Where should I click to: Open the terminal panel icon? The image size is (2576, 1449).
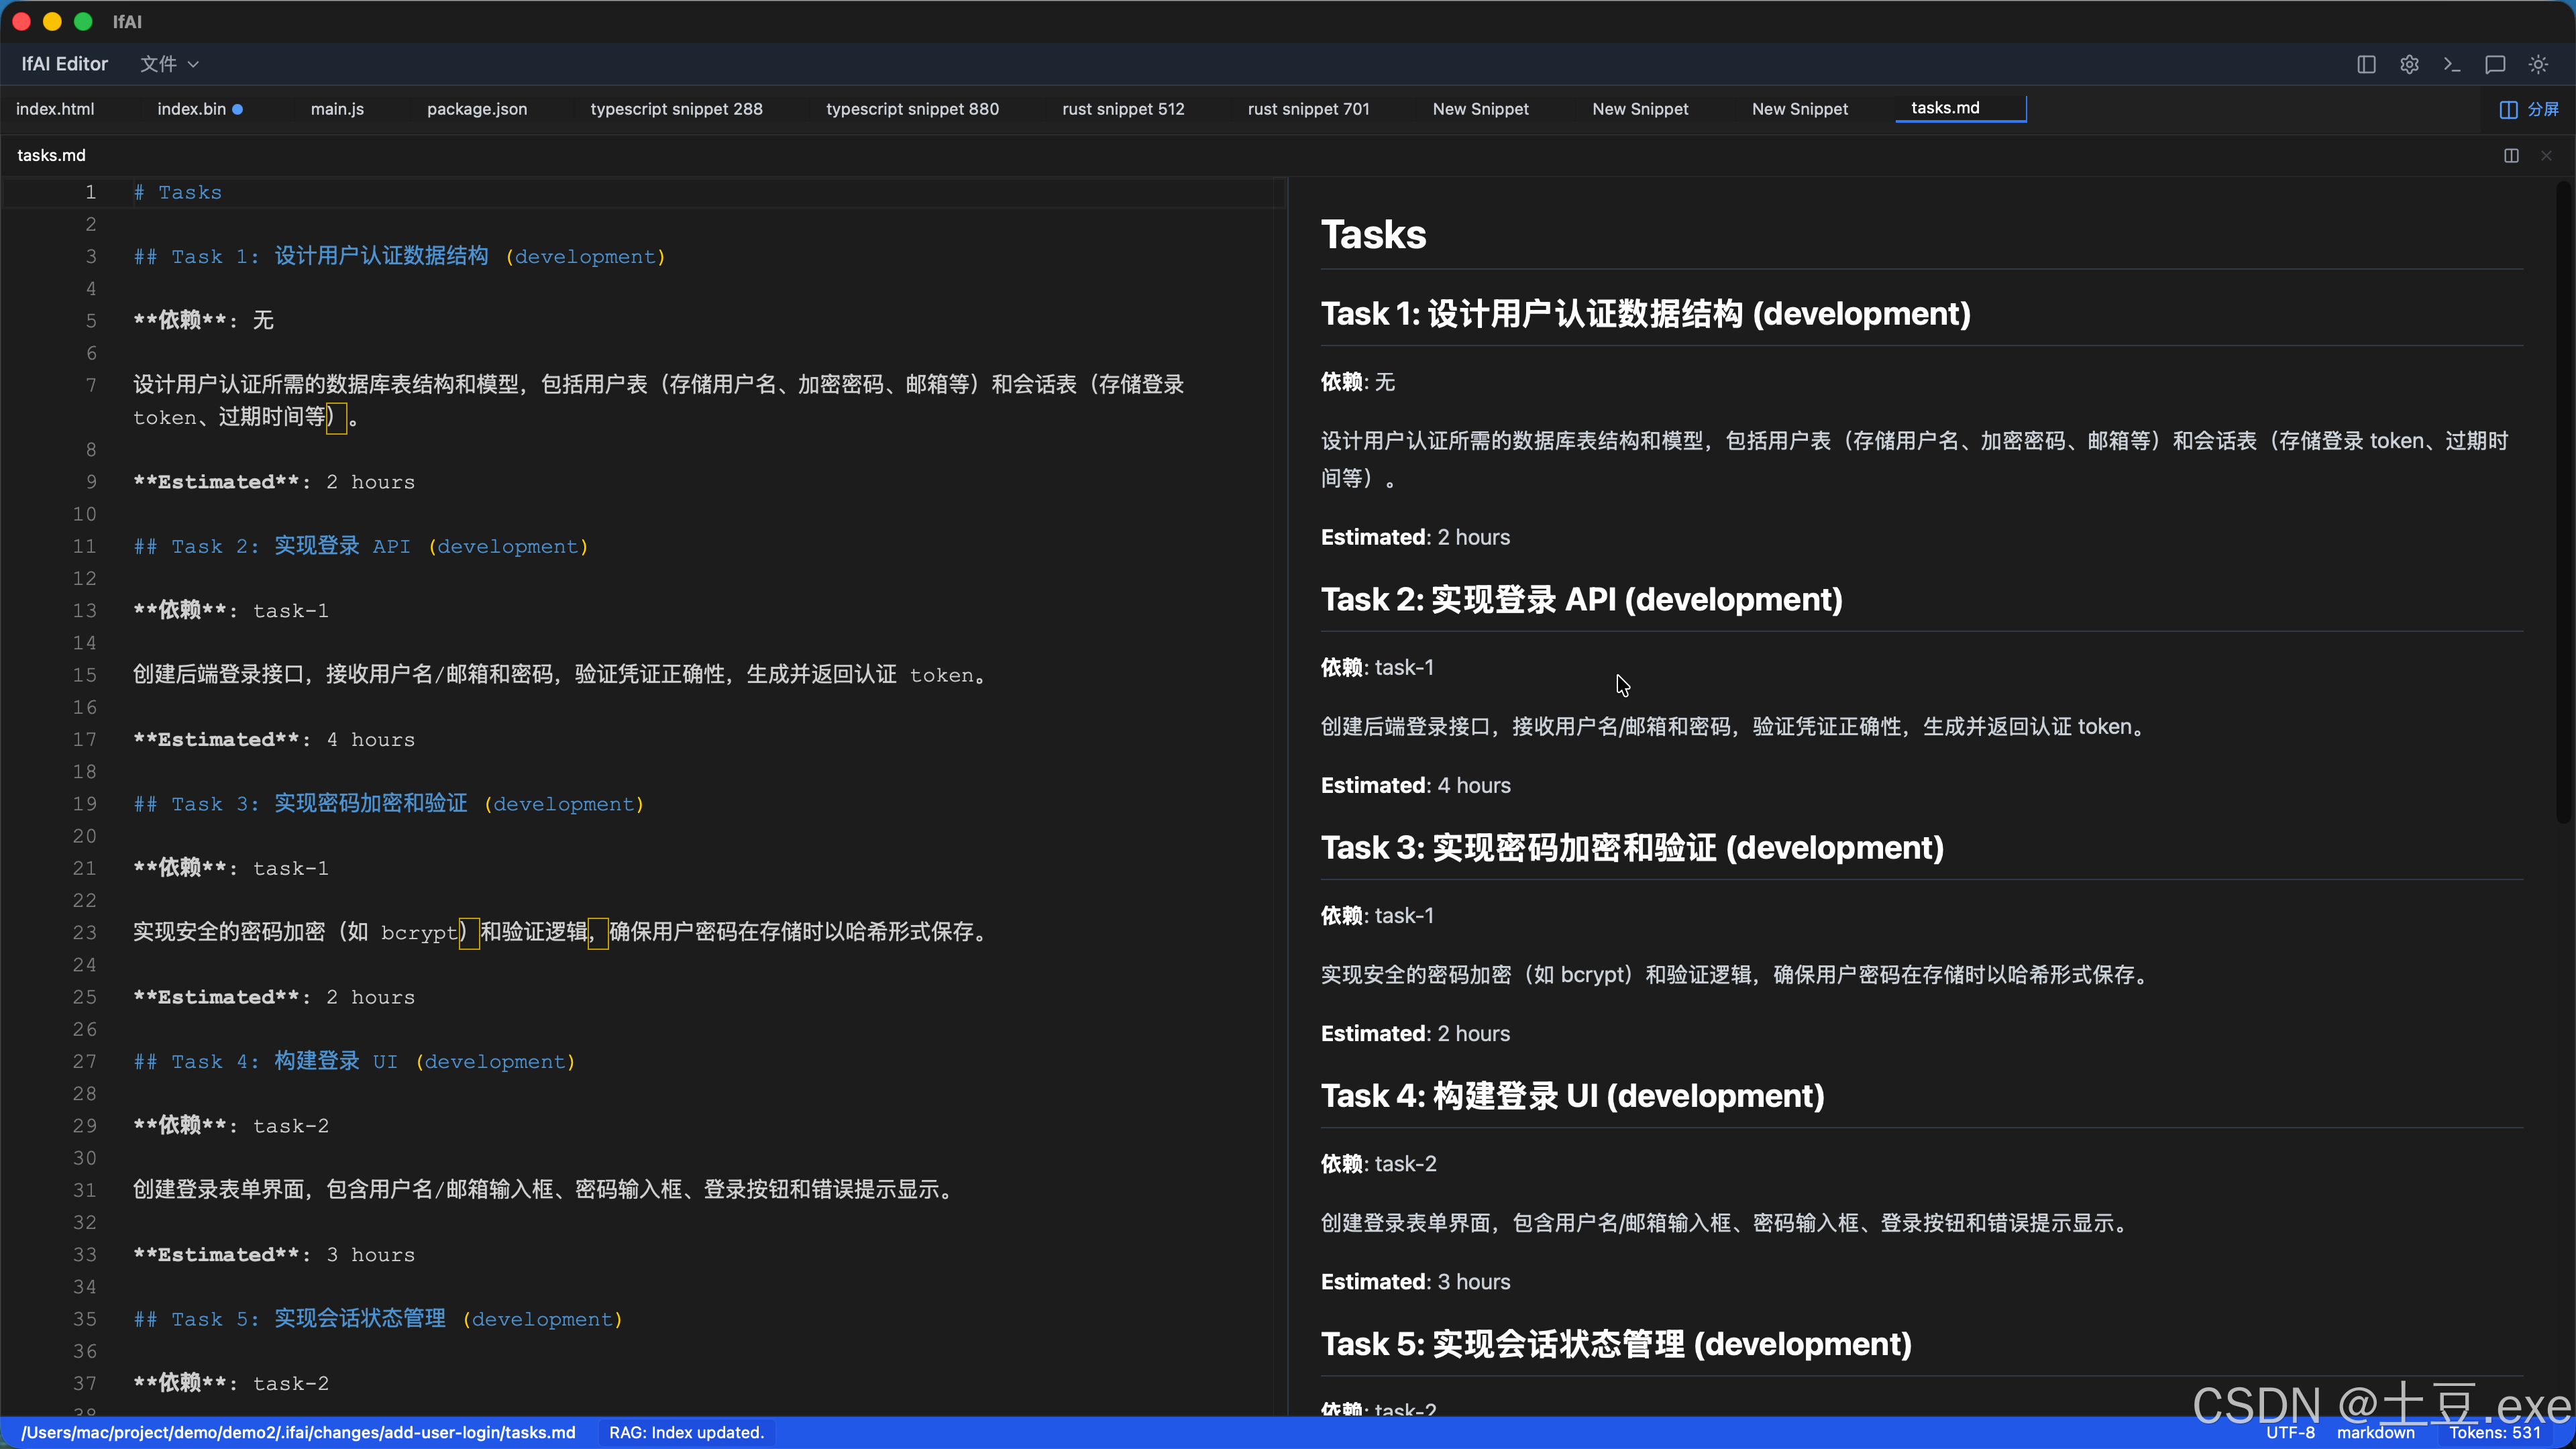pyautogui.click(x=2452, y=64)
